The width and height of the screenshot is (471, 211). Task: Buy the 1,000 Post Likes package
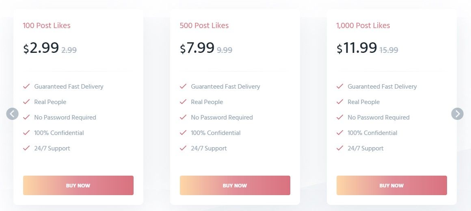coord(392,185)
